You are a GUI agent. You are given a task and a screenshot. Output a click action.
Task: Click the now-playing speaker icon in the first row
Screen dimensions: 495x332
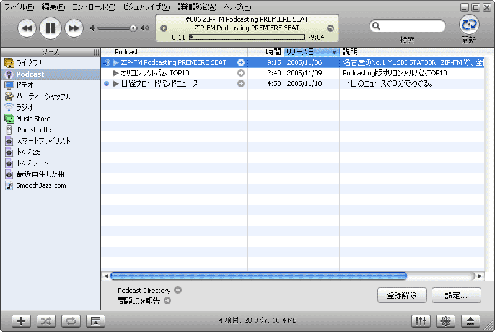[107, 62]
